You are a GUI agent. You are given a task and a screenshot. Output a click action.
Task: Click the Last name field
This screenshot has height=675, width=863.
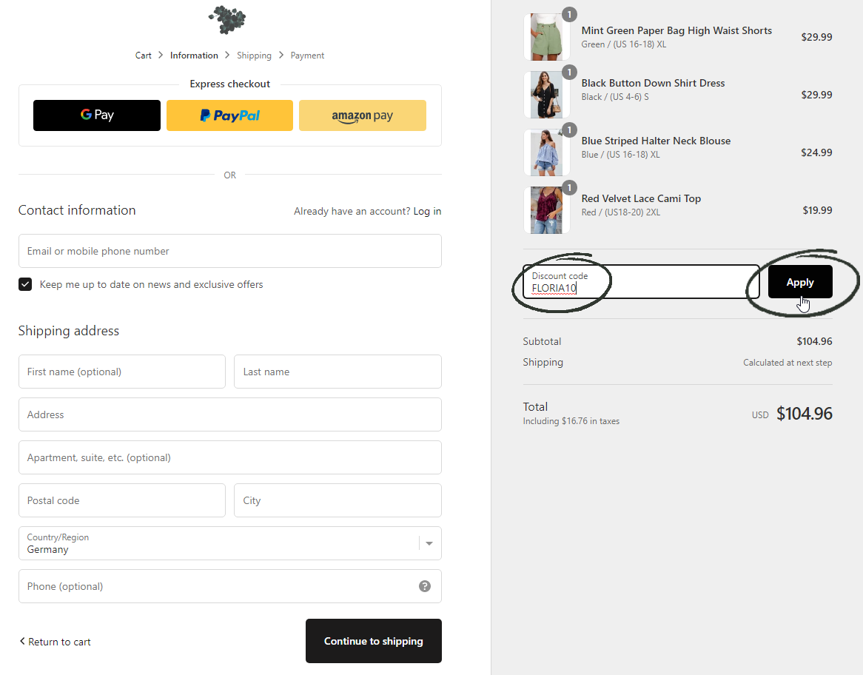pos(338,372)
